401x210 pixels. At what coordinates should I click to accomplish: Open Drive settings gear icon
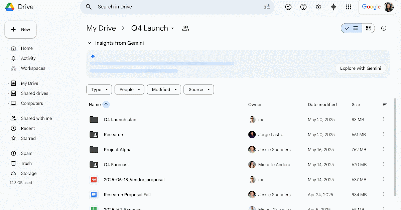click(318, 7)
